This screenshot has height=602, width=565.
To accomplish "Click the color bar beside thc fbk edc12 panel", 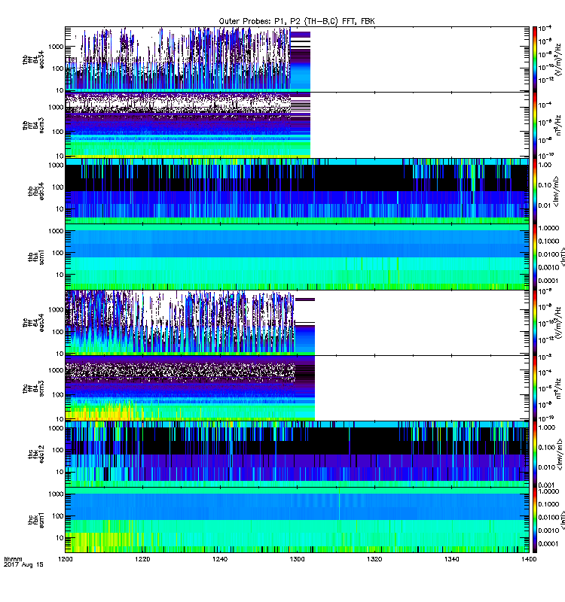I will [x=535, y=455].
